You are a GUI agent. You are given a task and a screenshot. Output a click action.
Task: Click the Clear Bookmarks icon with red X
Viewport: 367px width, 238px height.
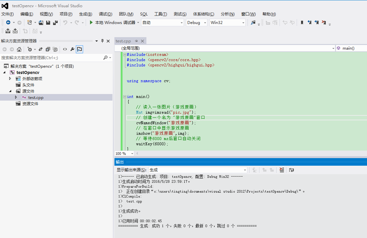pos(324,23)
